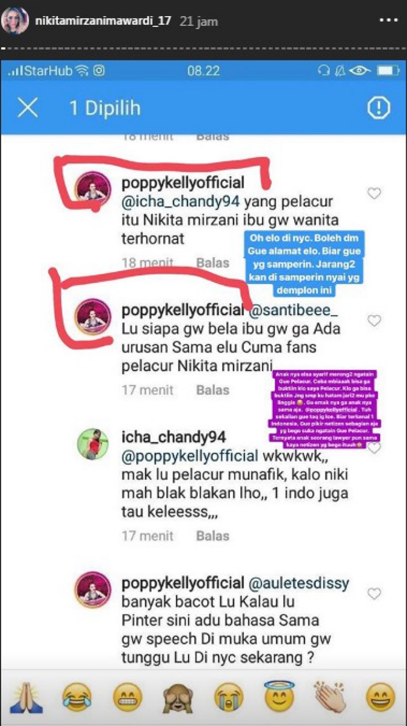
Task: Like the comment mentioning auletesdissy
Action: point(374,593)
